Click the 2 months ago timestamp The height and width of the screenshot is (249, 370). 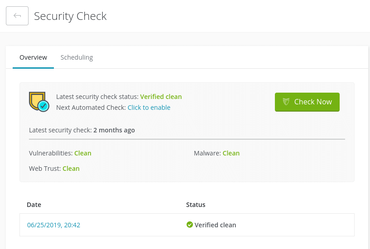click(x=114, y=130)
